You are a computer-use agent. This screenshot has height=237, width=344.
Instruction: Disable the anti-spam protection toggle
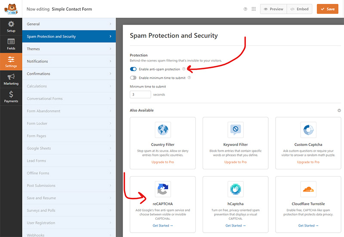[133, 69]
